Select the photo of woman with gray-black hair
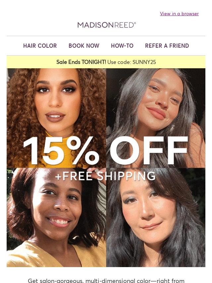 point(156,118)
